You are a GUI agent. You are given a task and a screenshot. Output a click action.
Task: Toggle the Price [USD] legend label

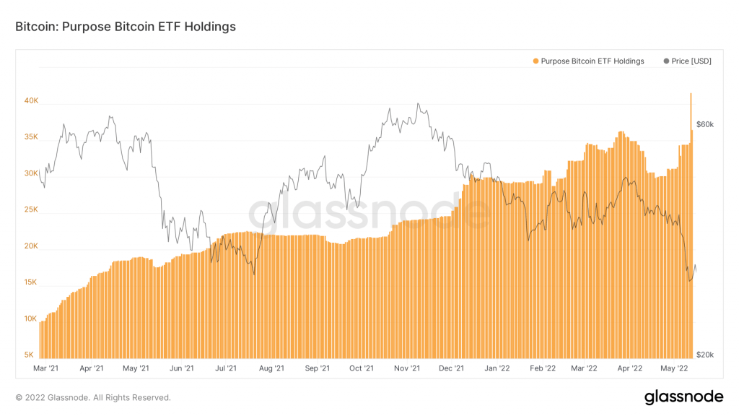coord(691,61)
